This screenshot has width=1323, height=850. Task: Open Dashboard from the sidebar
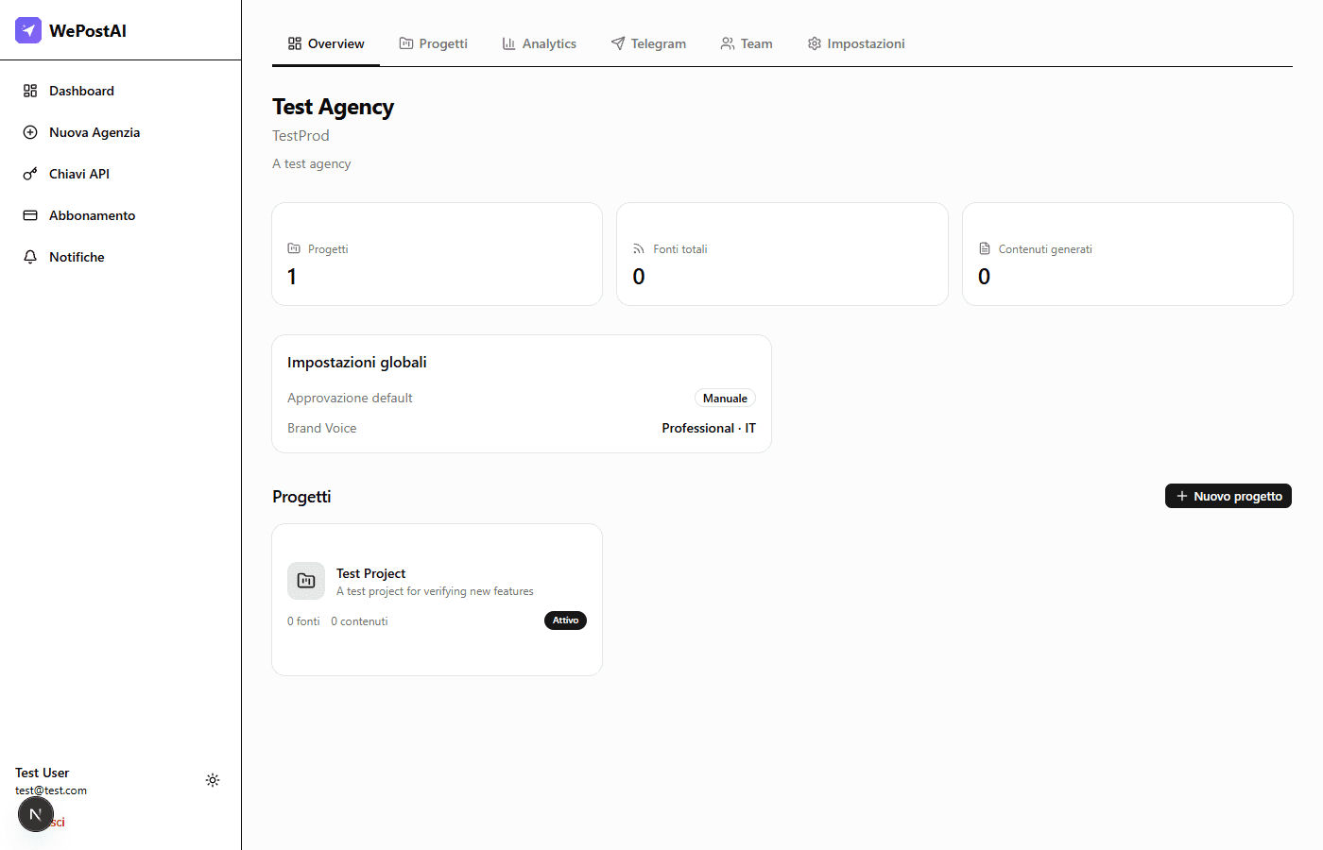click(x=81, y=91)
